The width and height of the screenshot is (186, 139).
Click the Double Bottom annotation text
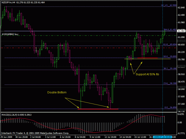[x=57, y=92]
